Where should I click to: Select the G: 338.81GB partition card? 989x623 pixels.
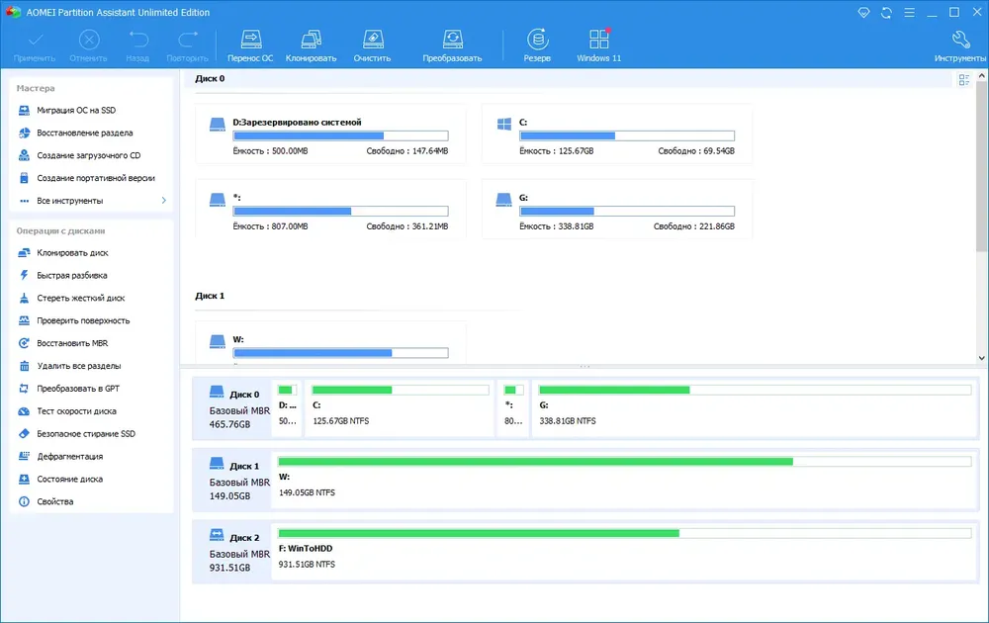click(617, 210)
